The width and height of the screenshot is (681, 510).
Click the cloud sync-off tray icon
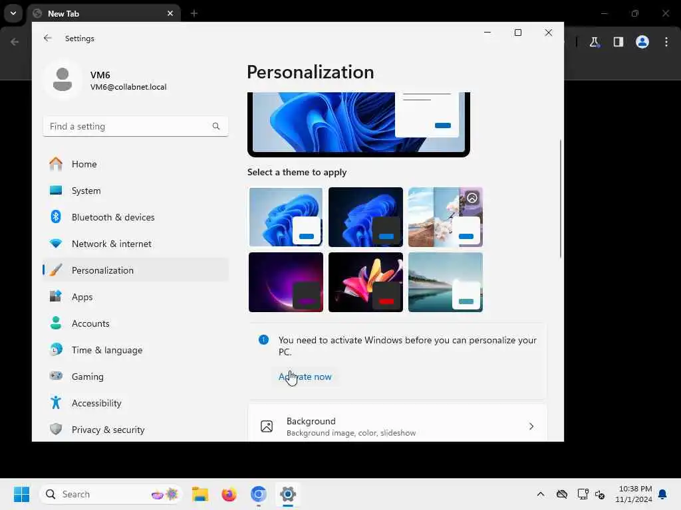point(562,494)
